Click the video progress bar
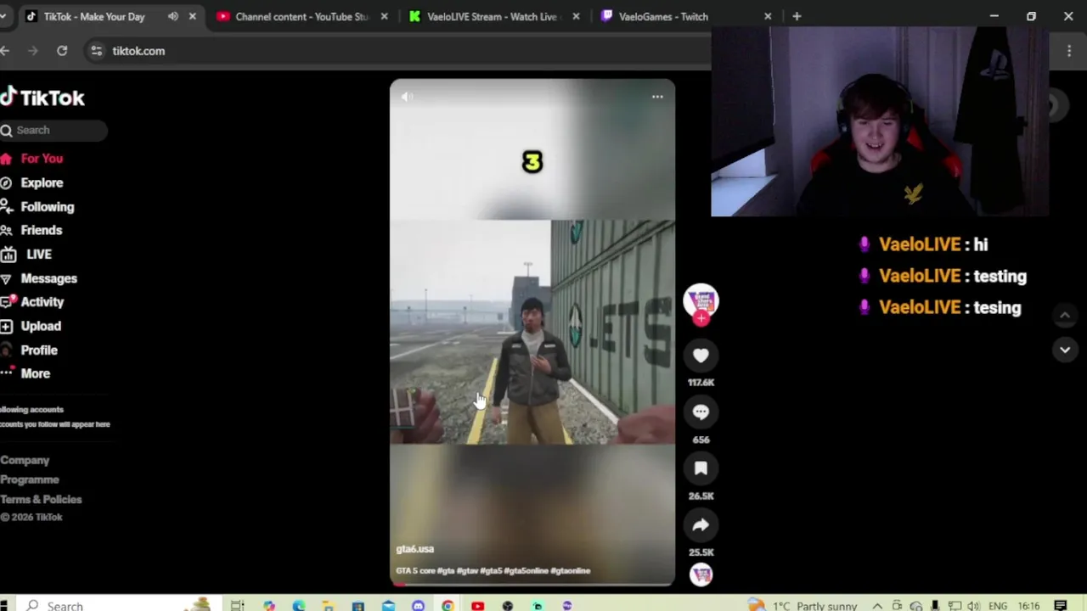The image size is (1087, 611). click(x=532, y=584)
